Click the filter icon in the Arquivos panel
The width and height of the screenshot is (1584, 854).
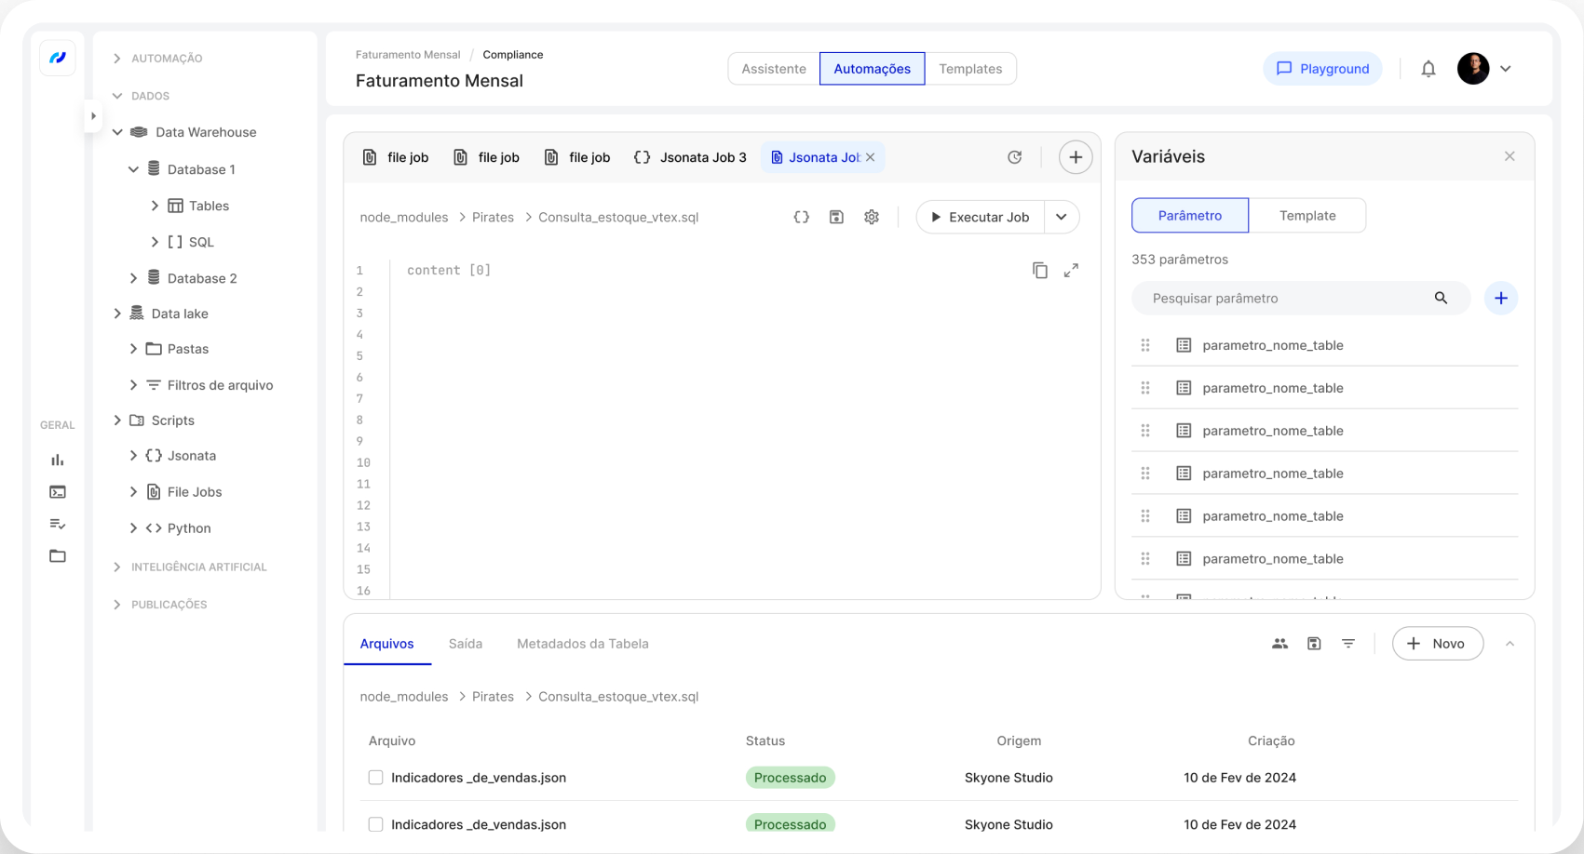click(1347, 644)
